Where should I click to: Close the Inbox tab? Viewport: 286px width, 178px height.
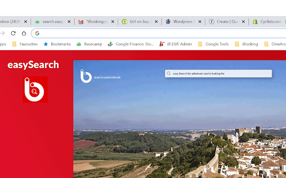25,22
